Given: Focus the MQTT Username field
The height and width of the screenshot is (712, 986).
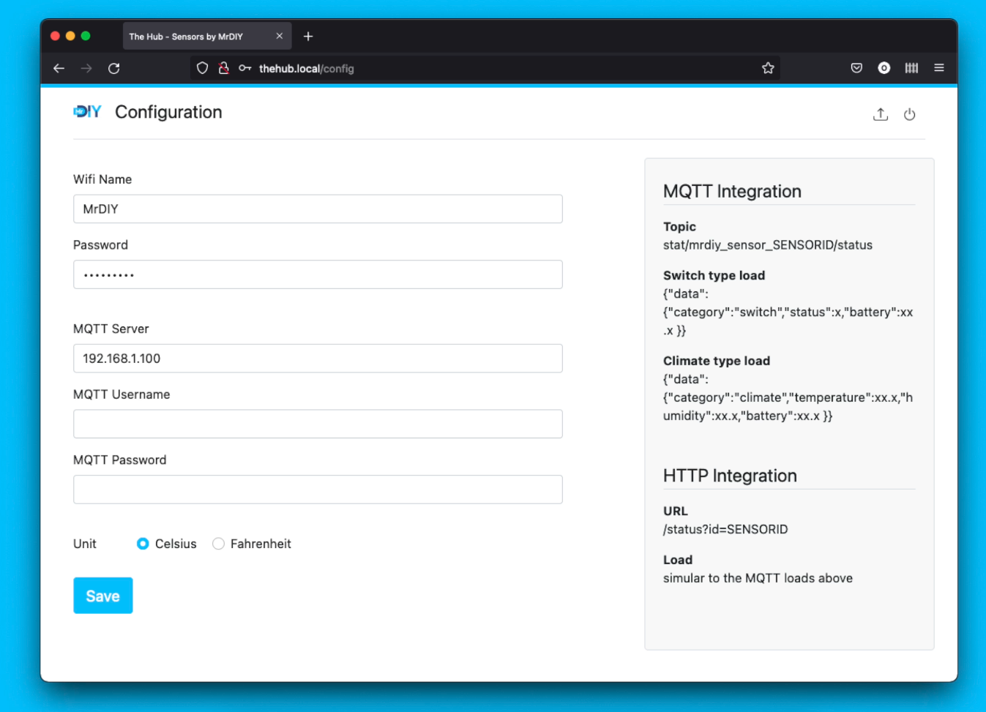Looking at the screenshot, I should tap(318, 424).
